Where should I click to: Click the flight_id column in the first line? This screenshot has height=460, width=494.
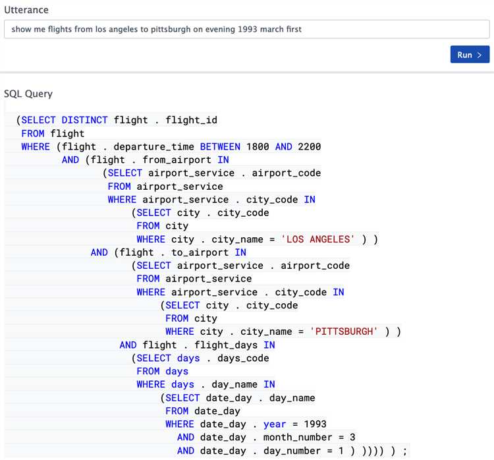pyautogui.click(x=191, y=120)
